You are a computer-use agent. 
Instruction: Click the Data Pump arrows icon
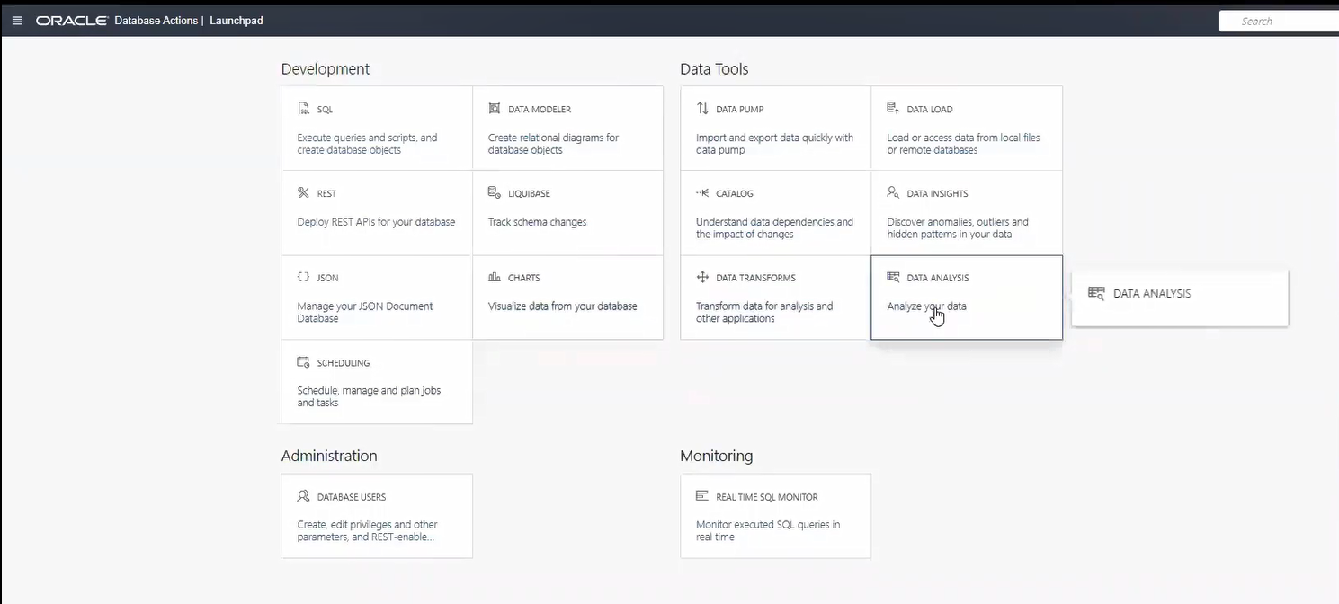pyautogui.click(x=702, y=109)
